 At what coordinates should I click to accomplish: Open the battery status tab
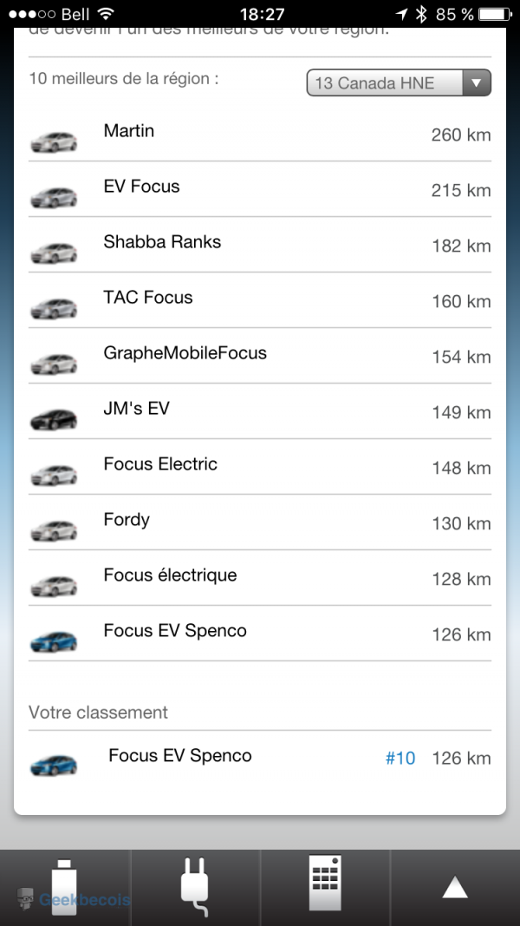pyautogui.click(x=65, y=887)
